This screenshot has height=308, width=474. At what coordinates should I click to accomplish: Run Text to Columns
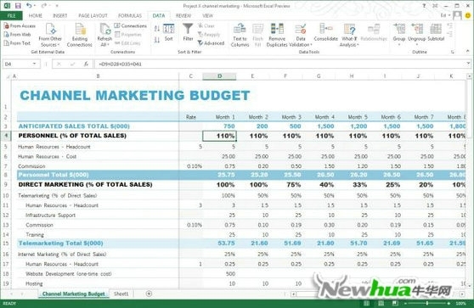coord(240,35)
